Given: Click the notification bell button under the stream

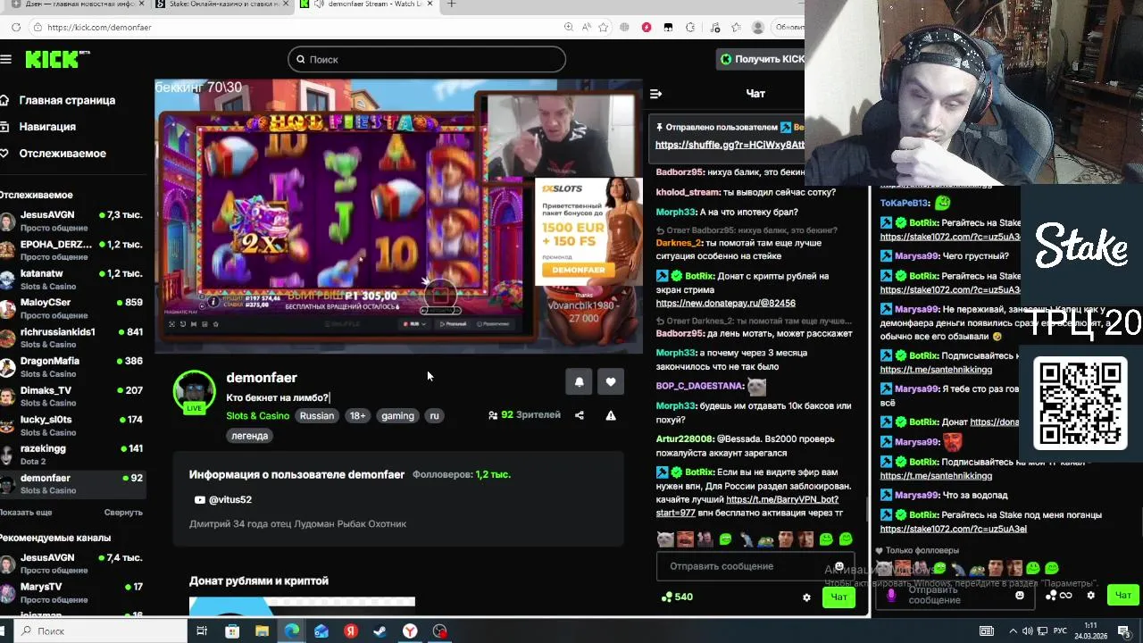Looking at the screenshot, I should (x=579, y=382).
